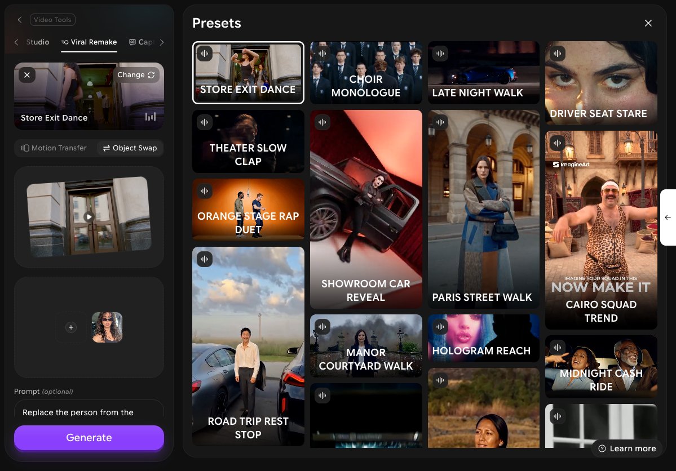
Task: Click the bars icon on the Store Exit Dance card
Action: pos(151,117)
